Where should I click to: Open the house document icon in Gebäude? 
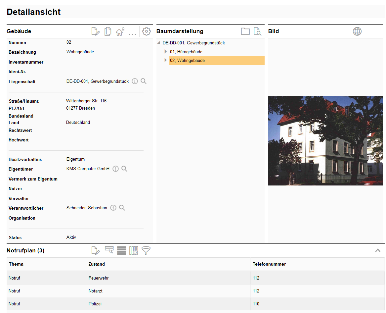pos(120,31)
